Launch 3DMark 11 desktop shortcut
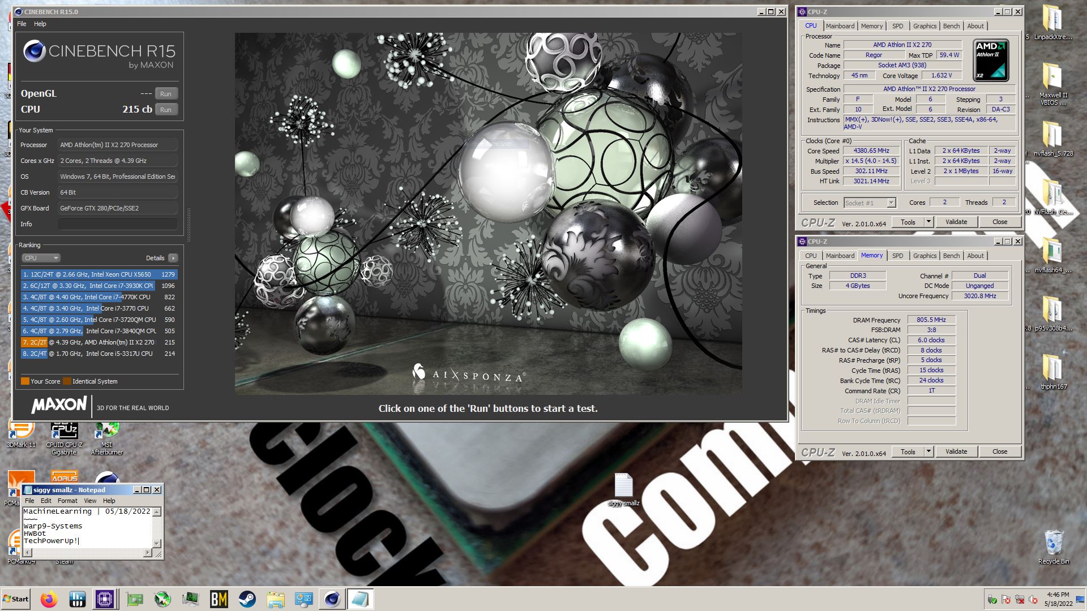The height and width of the screenshot is (611, 1087). pos(21,434)
